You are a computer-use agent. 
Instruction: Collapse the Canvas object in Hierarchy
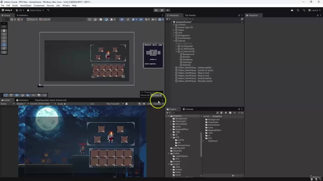174,41
